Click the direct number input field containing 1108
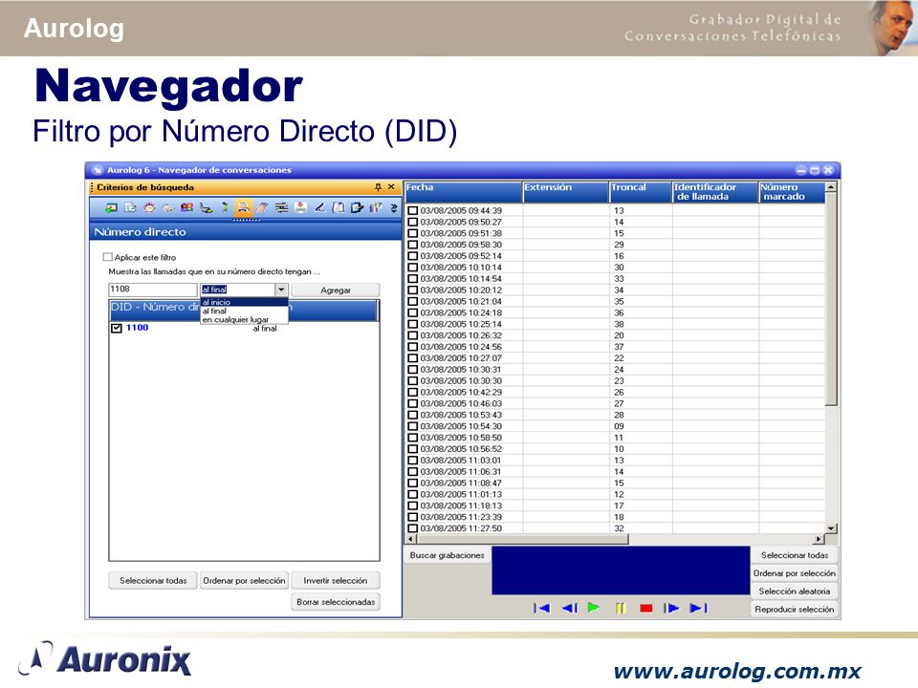Viewport: 918px width, 688px height. click(153, 290)
